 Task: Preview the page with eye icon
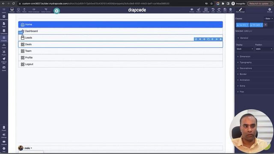(192, 10)
